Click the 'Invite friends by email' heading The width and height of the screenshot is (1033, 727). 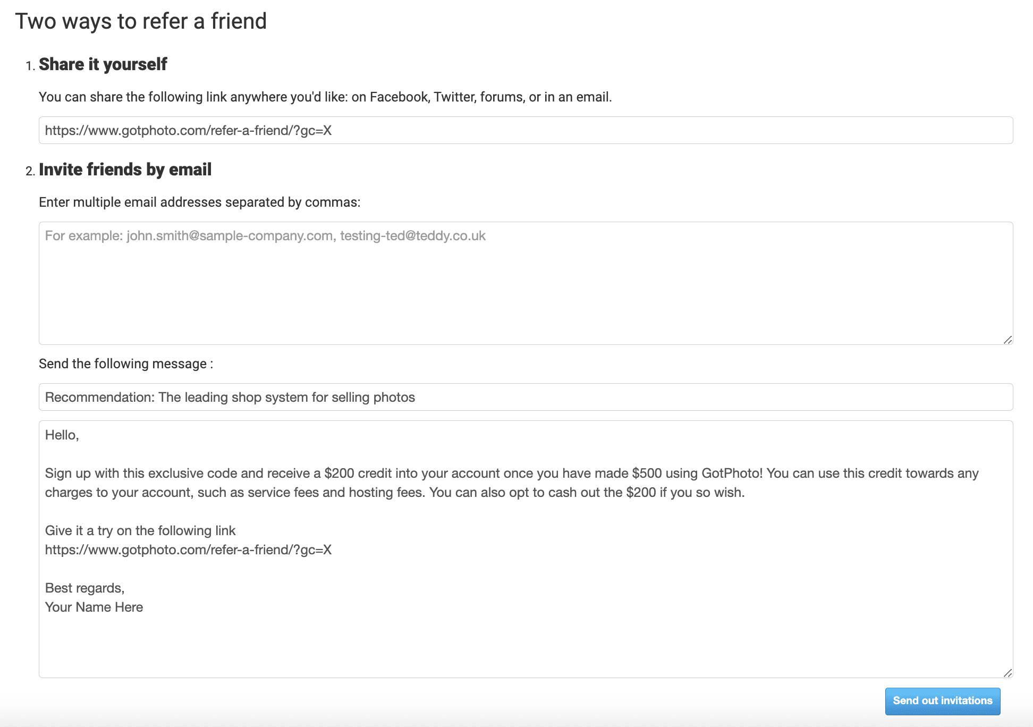pyautogui.click(x=125, y=170)
